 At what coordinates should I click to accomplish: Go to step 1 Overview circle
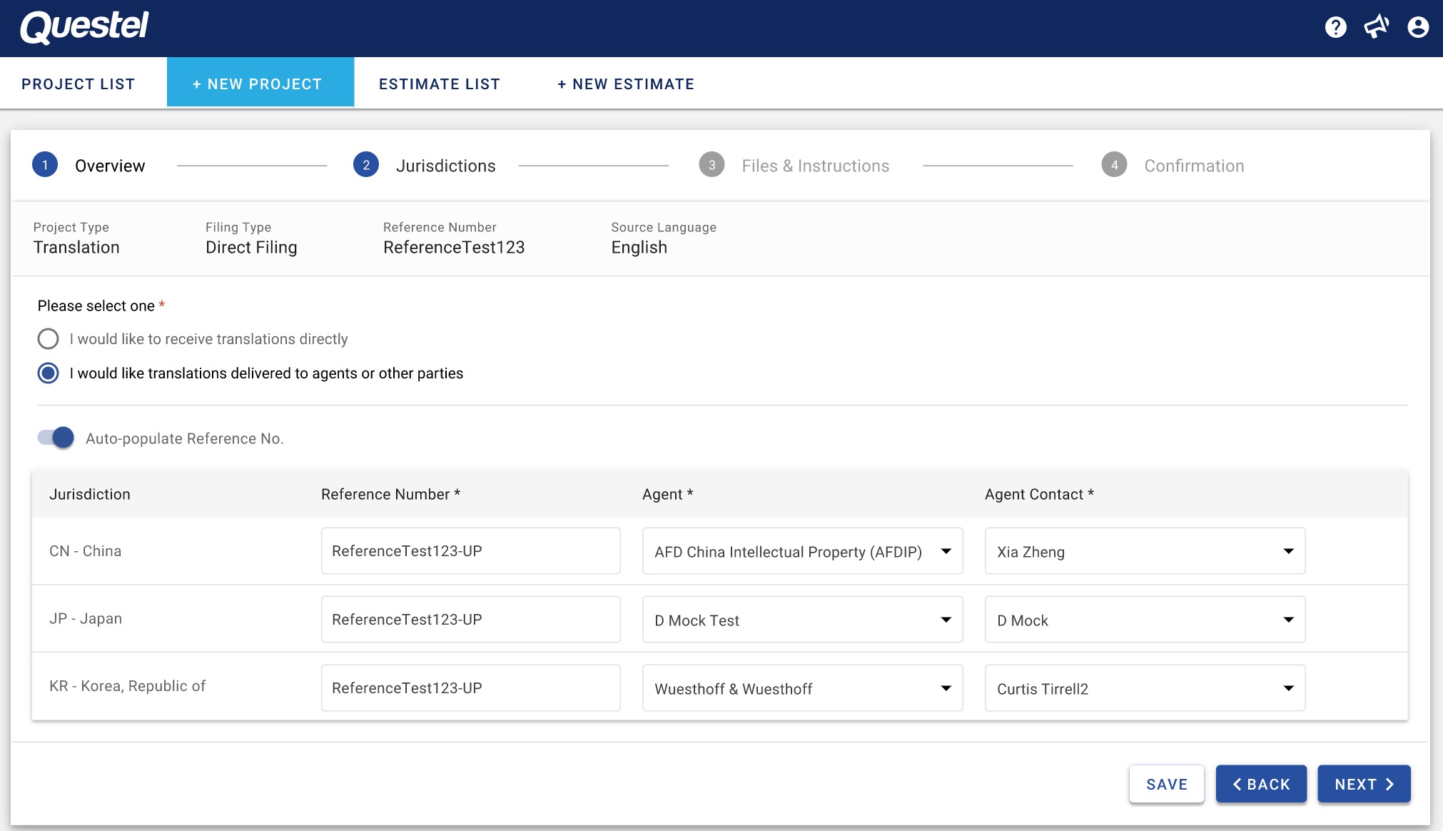point(45,165)
